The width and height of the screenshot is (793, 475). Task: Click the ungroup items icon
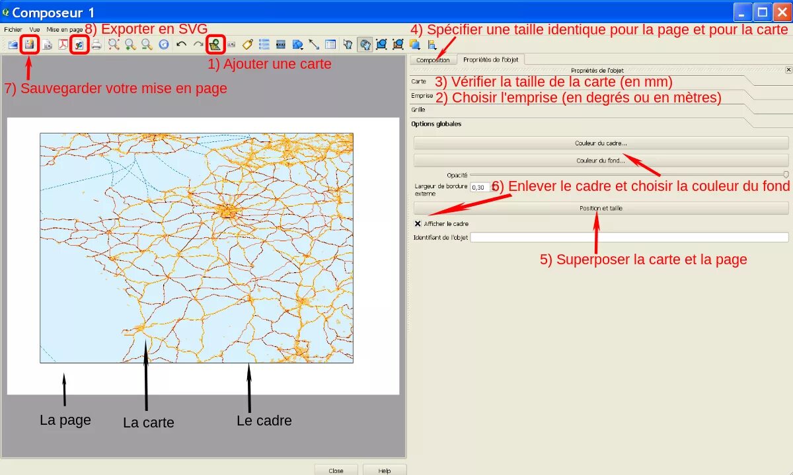(x=398, y=45)
